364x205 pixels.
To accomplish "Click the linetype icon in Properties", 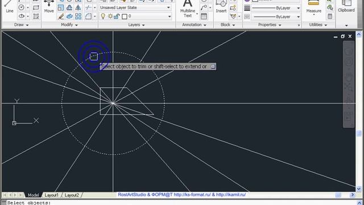I will pos(247,17).
